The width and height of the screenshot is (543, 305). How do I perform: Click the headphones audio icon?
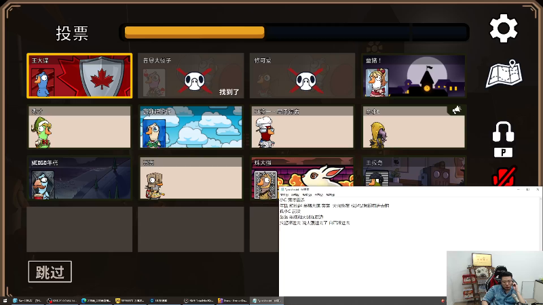point(503,131)
